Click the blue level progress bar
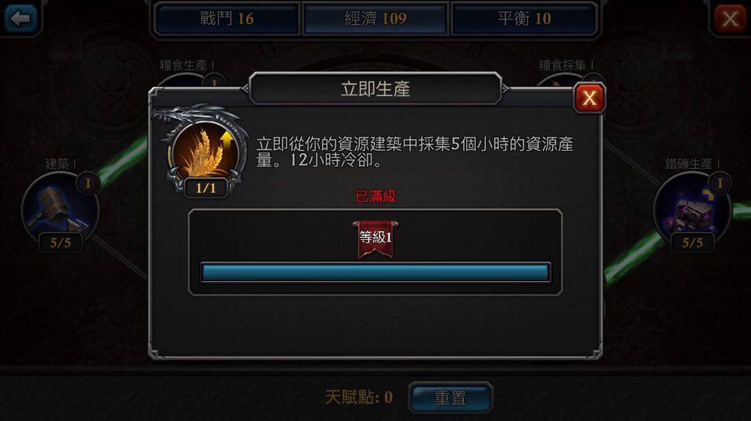 [x=375, y=273]
